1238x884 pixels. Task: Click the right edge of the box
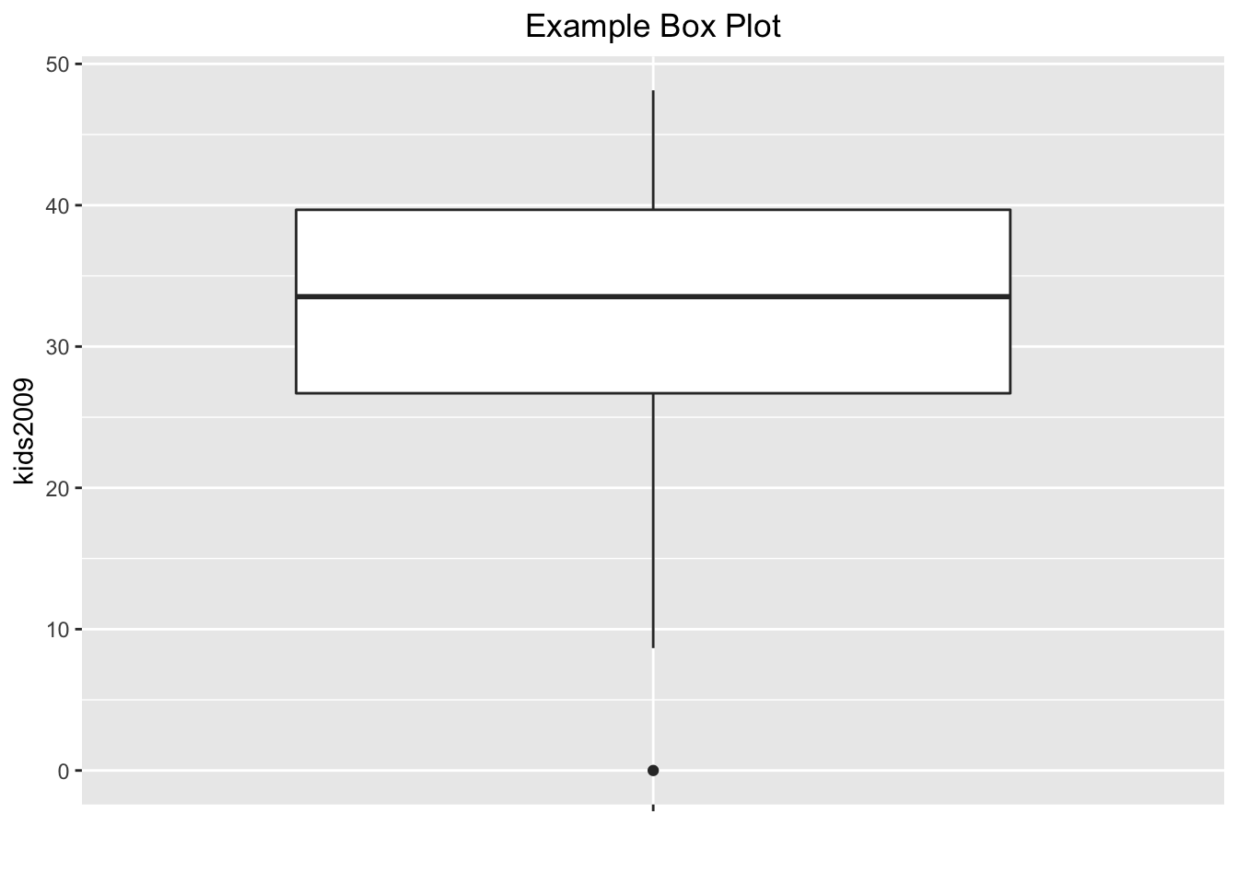click(x=1010, y=301)
